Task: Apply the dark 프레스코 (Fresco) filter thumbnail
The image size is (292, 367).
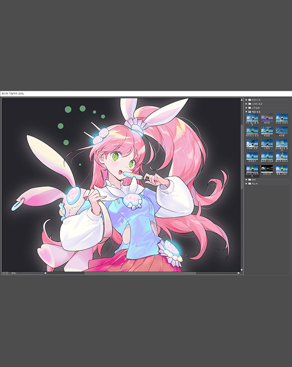Action: click(x=267, y=169)
